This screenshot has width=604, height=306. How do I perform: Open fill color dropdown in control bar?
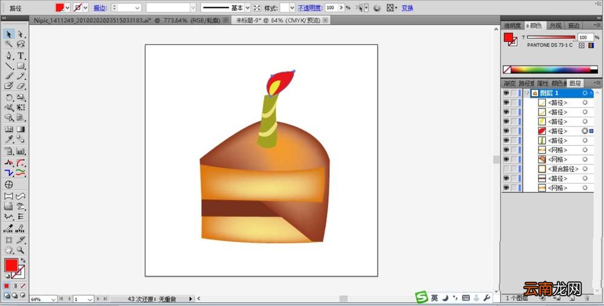pyautogui.click(x=68, y=8)
